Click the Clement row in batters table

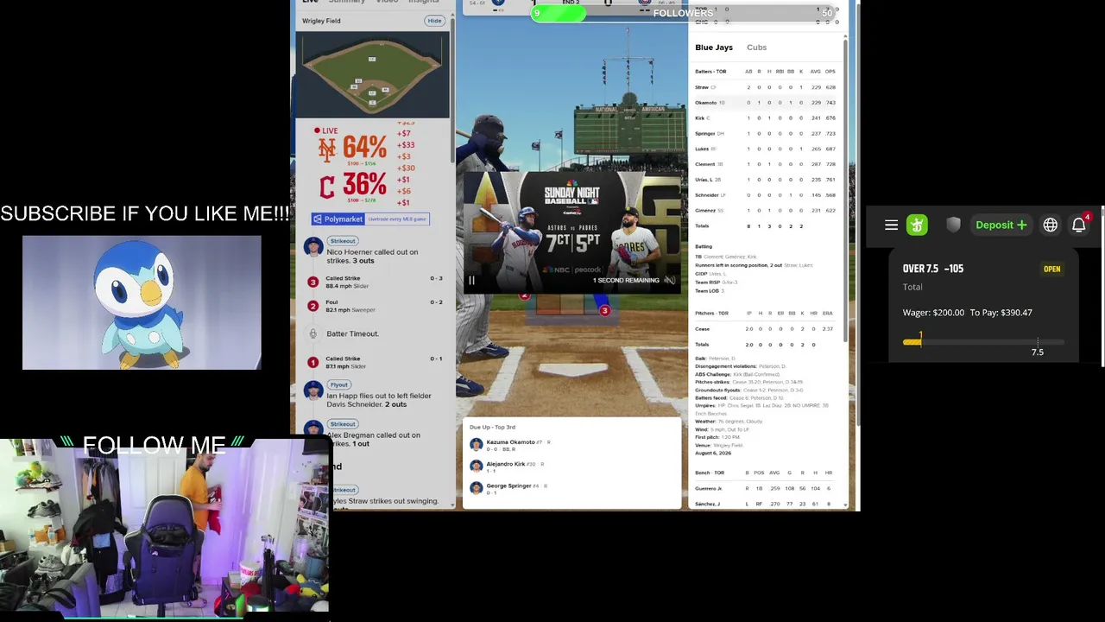pos(765,164)
